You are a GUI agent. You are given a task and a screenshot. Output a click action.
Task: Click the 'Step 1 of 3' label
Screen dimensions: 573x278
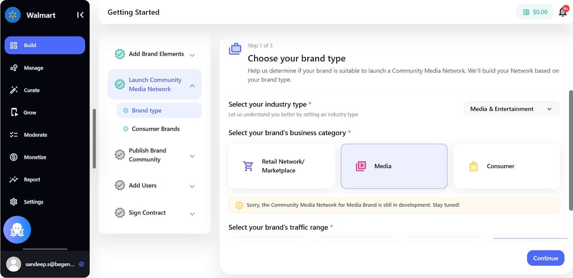coord(260,45)
